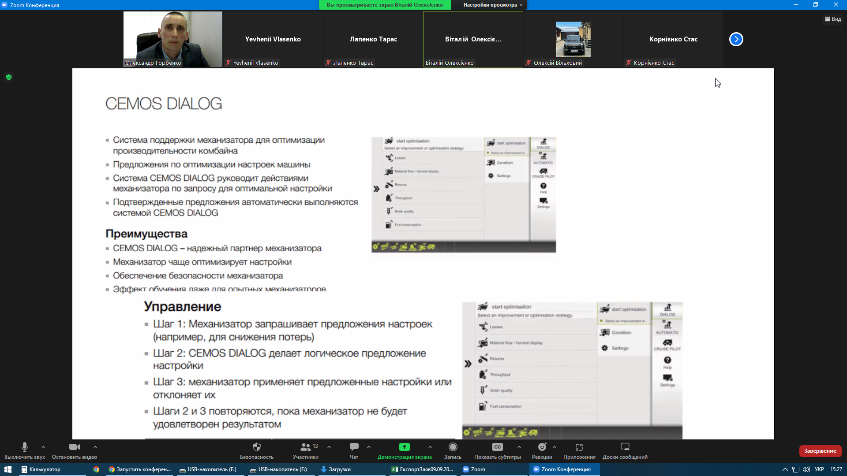Open network status tray icon

[x=796, y=469]
